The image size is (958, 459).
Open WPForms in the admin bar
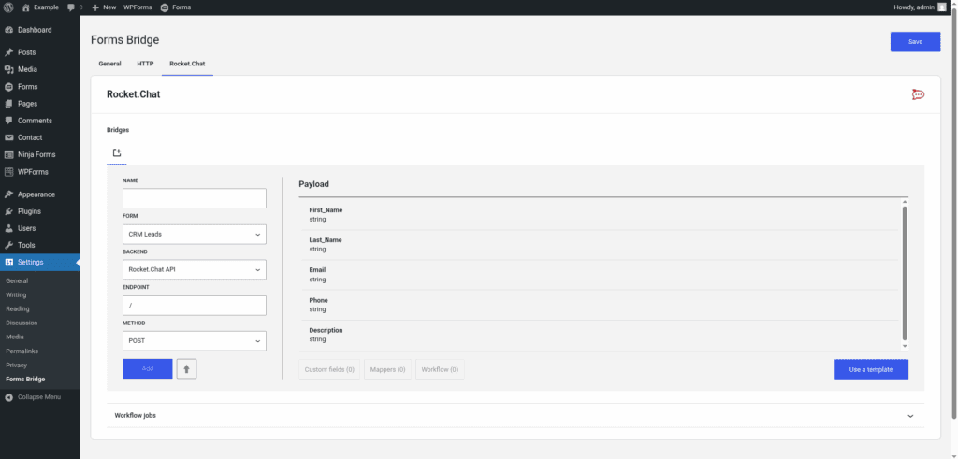click(138, 7)
